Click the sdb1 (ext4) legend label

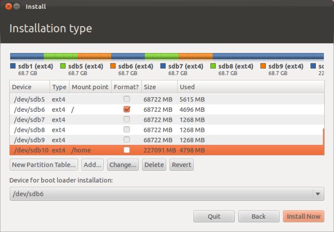pyautogui.click(x=35, y=66)
